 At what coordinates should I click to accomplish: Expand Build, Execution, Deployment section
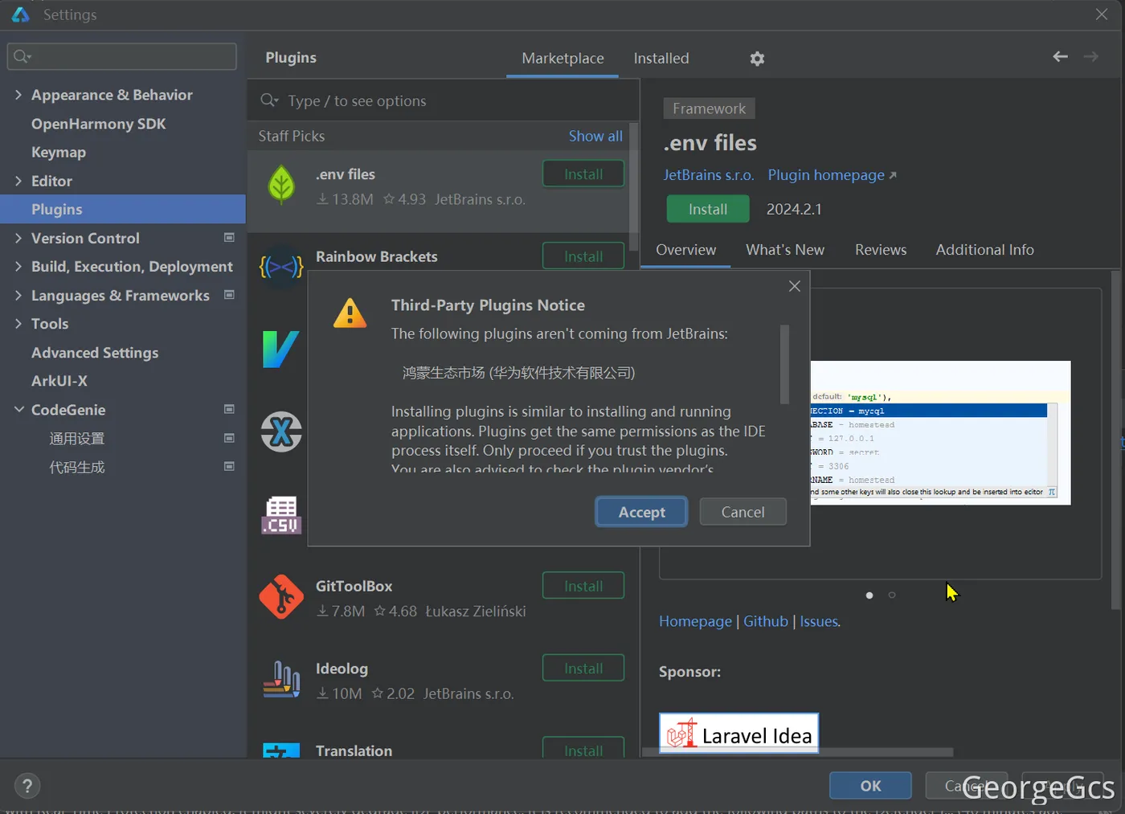pyautogui.click(x=18, y=266)
